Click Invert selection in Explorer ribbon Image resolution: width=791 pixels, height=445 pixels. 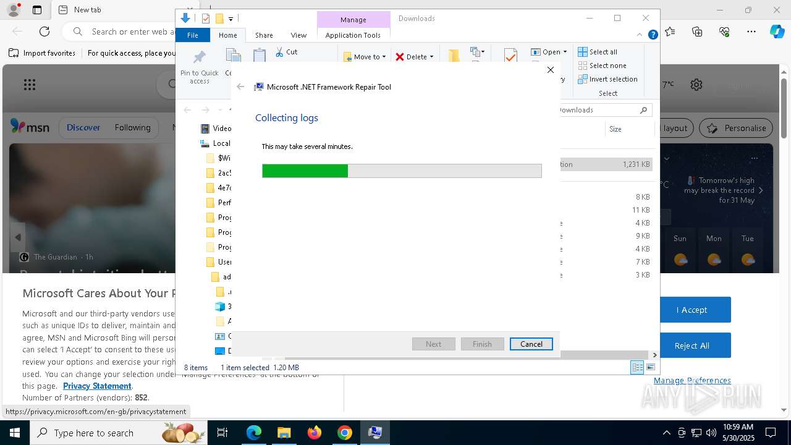607,79
